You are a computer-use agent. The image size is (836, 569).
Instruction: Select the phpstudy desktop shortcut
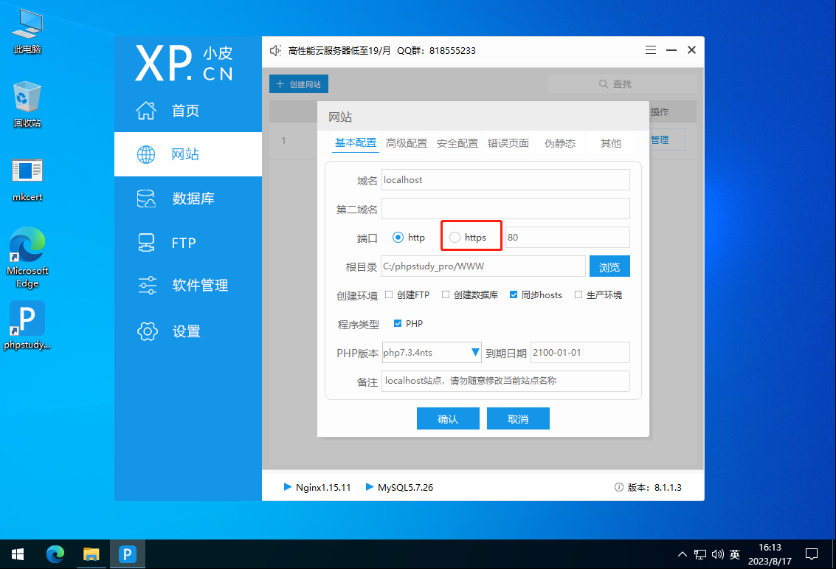[x=27, y=325]
